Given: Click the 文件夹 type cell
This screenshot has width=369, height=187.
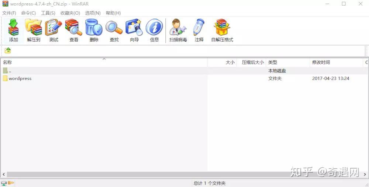Looking at the screenshot, I should point(275,78).
